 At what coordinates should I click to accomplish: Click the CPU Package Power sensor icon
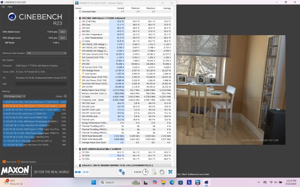click(x=80, y=70)
